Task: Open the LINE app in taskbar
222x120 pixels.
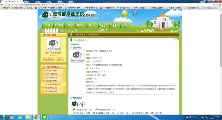Action: click(44, 117)
